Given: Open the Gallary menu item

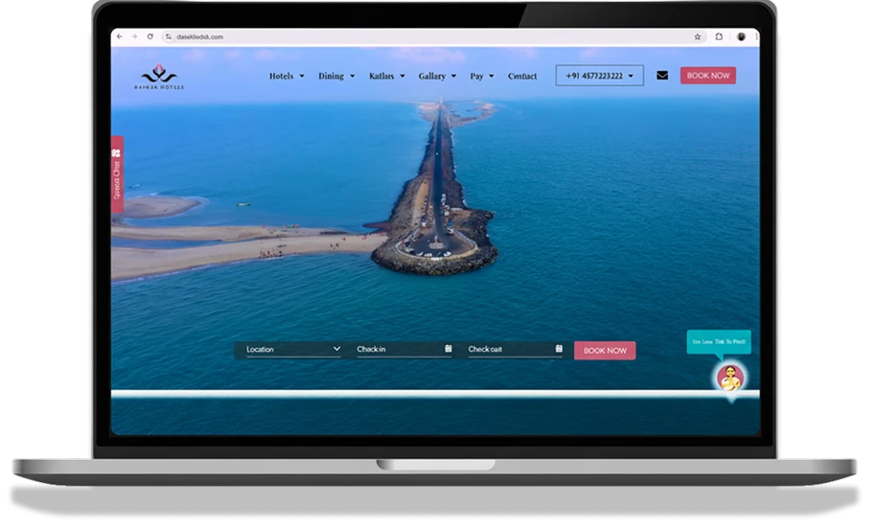Looking at the screenshot, I should 436,76.
